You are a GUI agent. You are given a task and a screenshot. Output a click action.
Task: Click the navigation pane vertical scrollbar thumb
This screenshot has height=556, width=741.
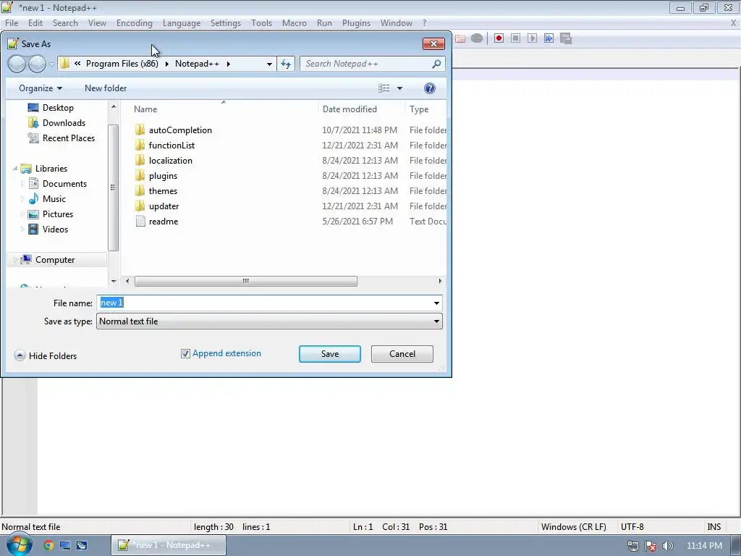(114, 188)
